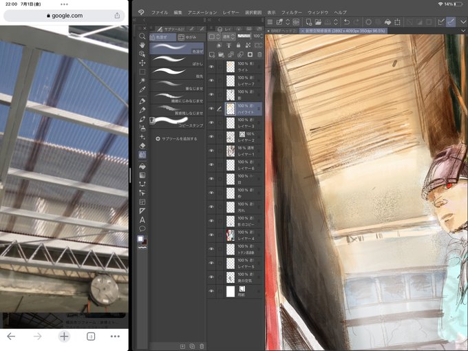Select the Balloon tool
468x351 pixels.
(142, 229)
